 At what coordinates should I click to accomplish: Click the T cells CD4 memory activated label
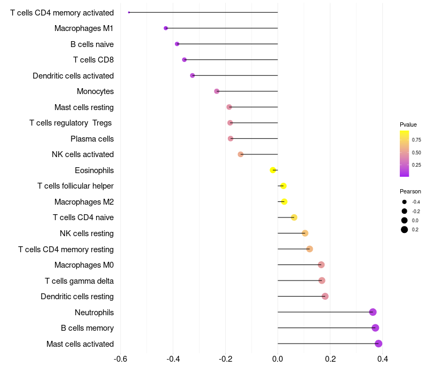tap(62, 12)
